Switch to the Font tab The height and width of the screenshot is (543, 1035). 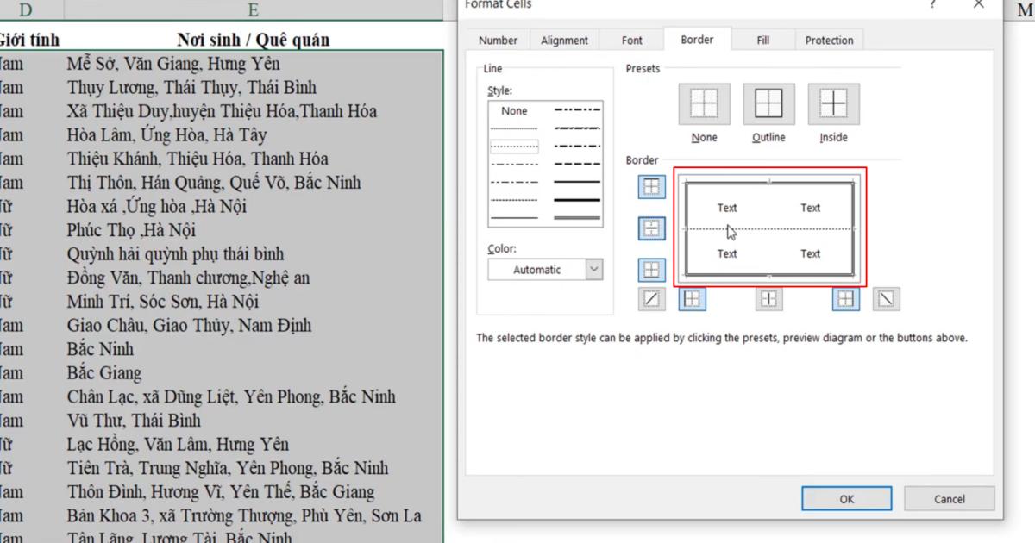coord(631,40)
